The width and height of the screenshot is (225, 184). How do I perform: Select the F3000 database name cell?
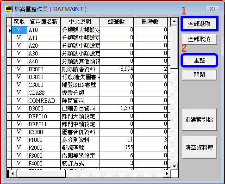(x=44, y=156)
